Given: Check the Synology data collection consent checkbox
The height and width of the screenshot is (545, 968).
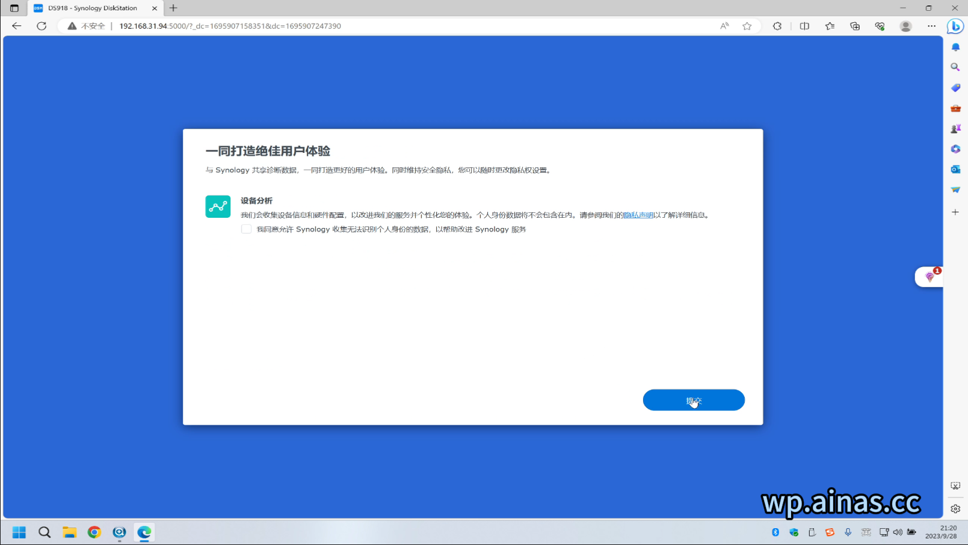Looking at the screenshot, I should click(x=247, y=229).
